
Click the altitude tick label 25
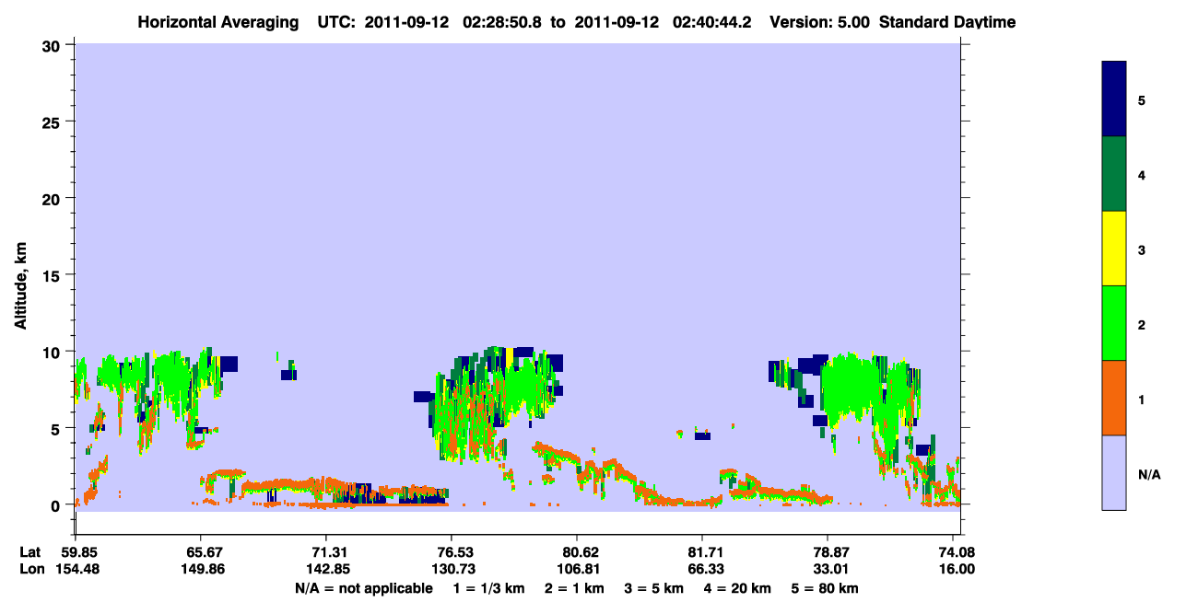point(53,122)
